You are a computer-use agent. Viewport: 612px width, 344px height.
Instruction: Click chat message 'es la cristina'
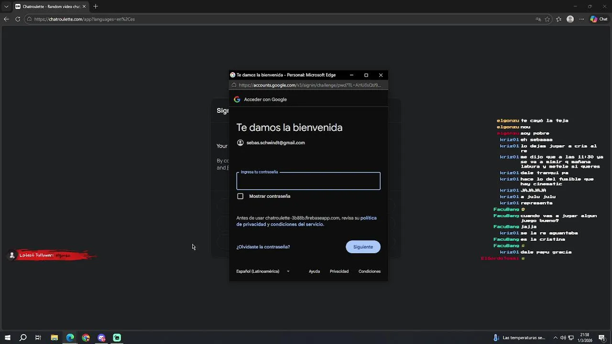coord(543,239)
